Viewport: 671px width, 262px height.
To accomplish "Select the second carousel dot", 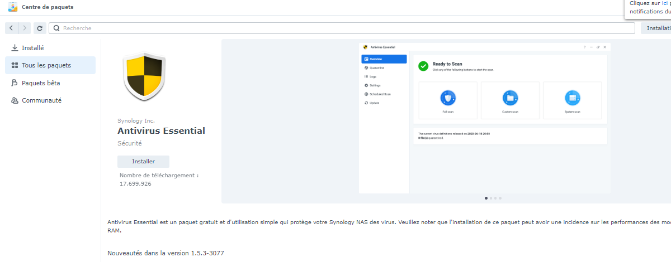I will click(x=490, y=198).
